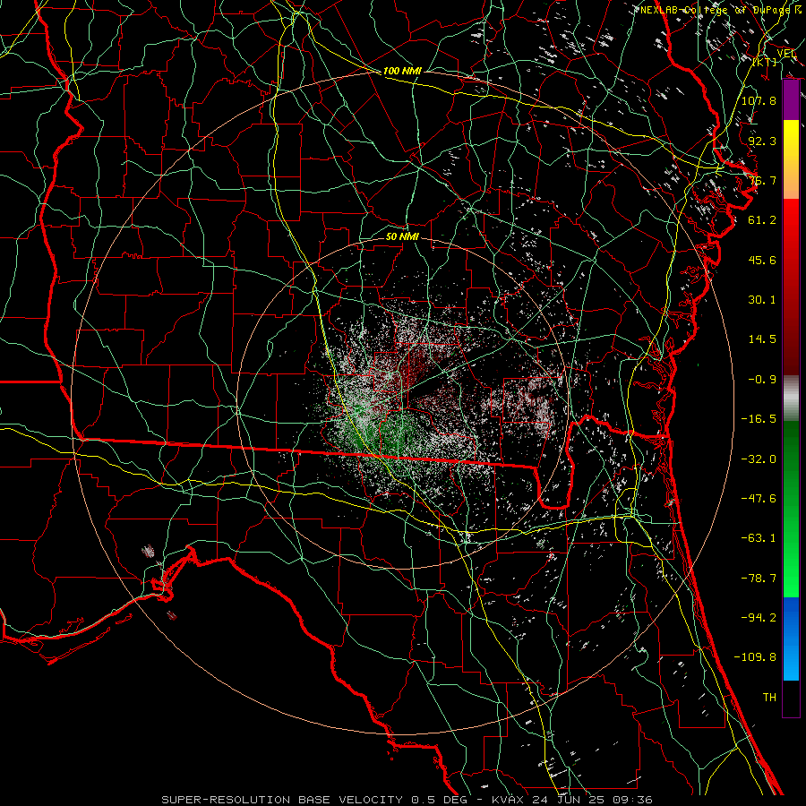This screenshot has width=806, height=806.
Task: Click the yellow-orange segment of the color bar
Action: [791, 160]
